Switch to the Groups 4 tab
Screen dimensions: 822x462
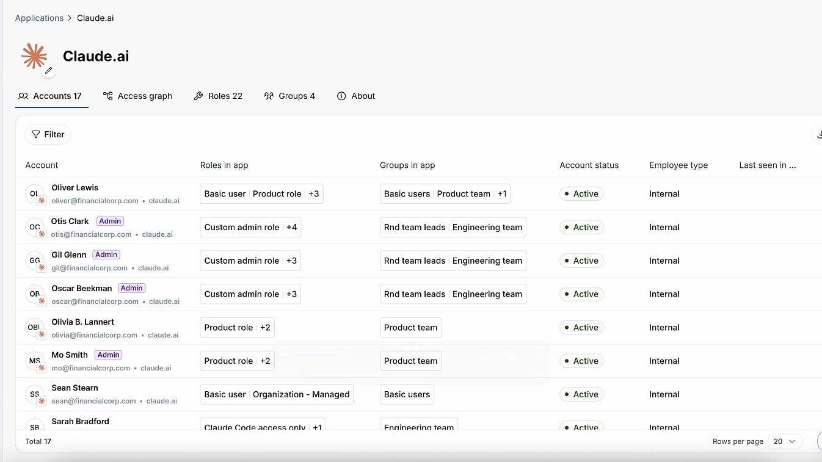(289, 96)
